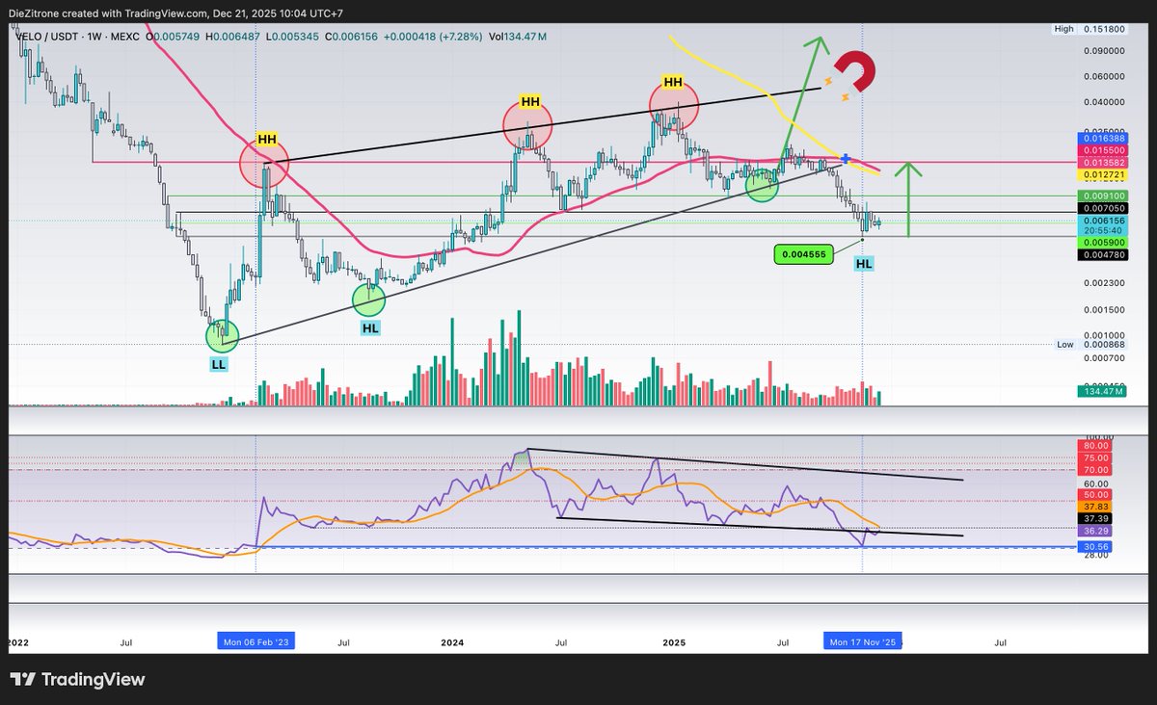Viewport: 1157px width, 705px height.
Task: Click the Jul label between 2024 and 2025
Action: (562, 640)
